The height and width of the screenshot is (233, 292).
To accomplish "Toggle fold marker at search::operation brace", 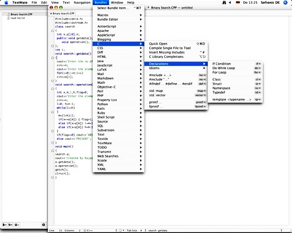I will 52,89.
